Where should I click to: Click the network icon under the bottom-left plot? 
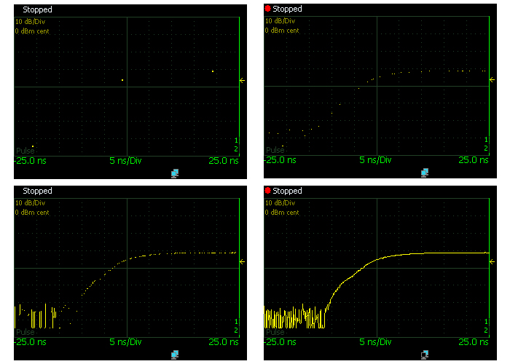tap(175, 355)
